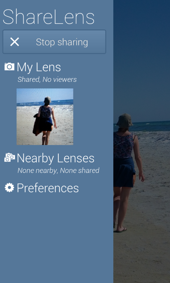Tap the 'Shared, No viewers' status text
Screen dimensions: 170x283
(47, 79)
